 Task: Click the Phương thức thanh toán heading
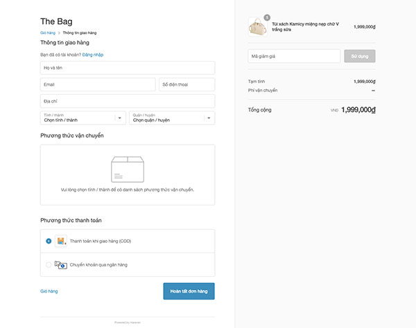tap(71, 220)
